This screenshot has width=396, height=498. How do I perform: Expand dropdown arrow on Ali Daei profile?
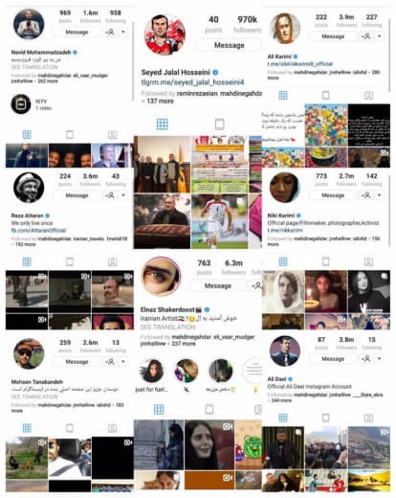click(x=380, y=359)
